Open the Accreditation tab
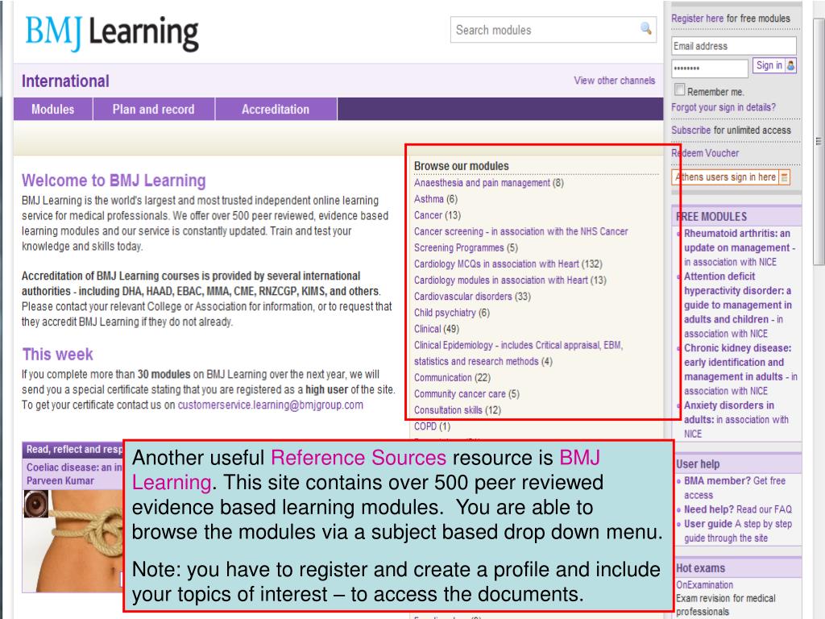825x619 pixels. pyautogui.click(x=276, y=109)
